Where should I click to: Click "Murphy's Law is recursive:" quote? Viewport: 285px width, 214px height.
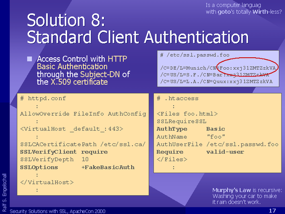click(x=247, y=190)
